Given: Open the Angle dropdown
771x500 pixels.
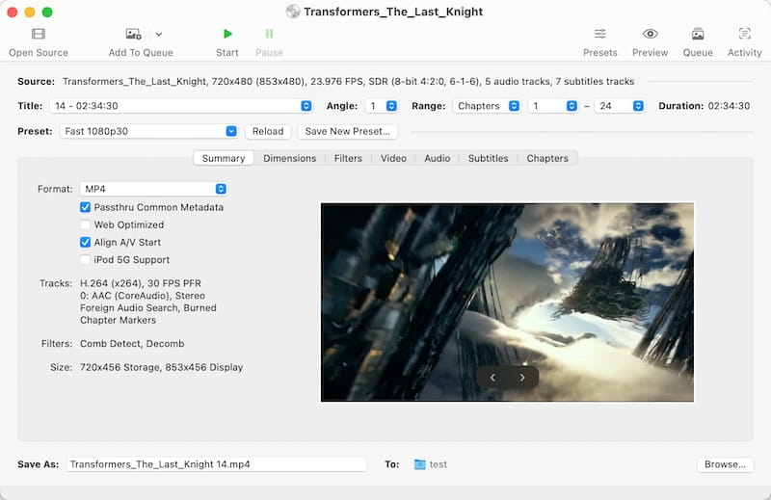Looking at the screenshot, I should [382, 106].
